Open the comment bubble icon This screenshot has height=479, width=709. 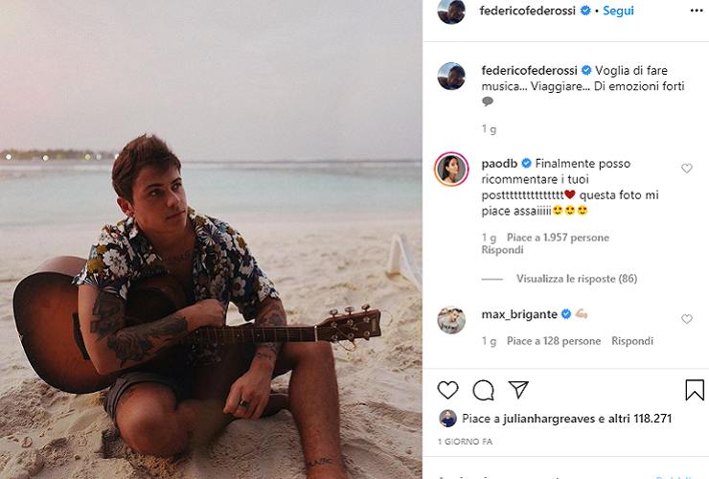(x=483, y=389)
